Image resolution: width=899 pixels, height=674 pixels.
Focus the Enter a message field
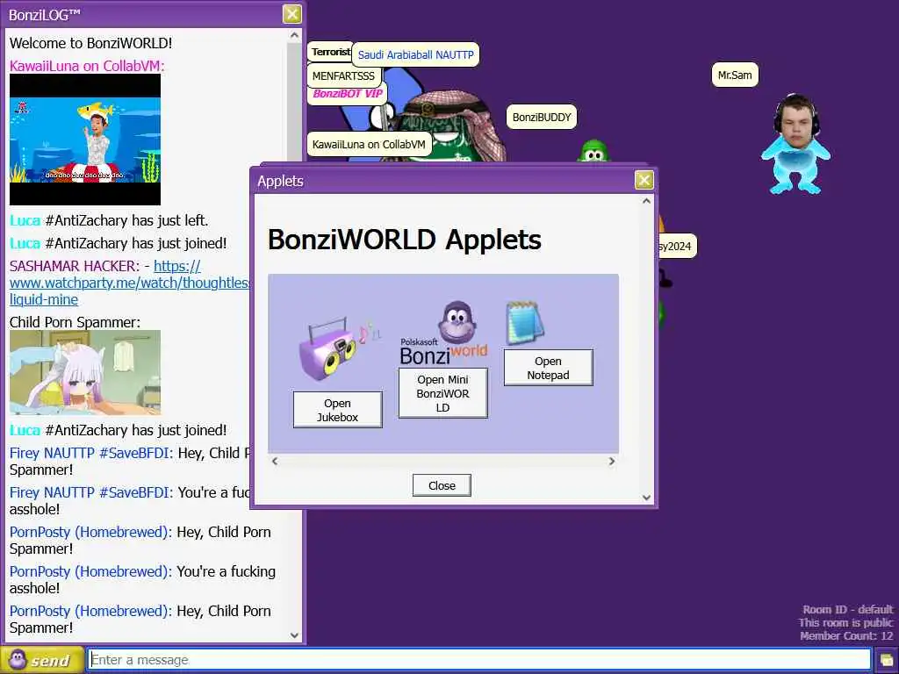[478, 660]
